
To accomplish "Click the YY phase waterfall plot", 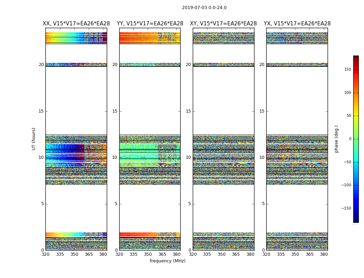I will tap(150, 139).
